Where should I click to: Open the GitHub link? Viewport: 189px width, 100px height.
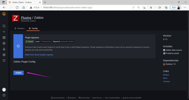point(166,75)
